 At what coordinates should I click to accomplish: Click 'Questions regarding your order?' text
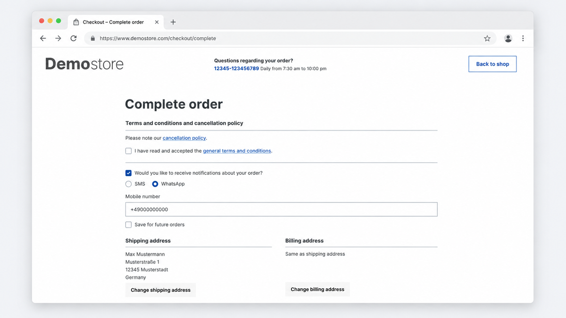tap(253, 61)
